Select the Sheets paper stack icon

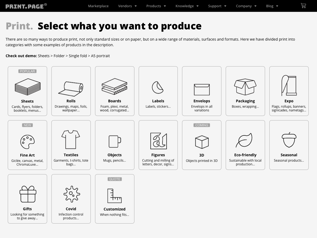point(27,87)
